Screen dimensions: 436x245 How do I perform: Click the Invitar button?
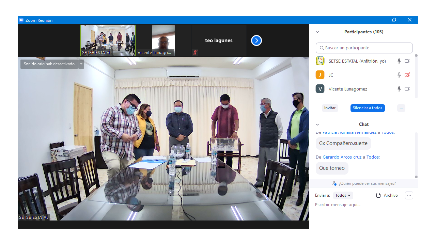[x=330, y=108]
